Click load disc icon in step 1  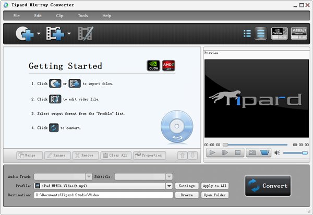[x=55, y=83]
